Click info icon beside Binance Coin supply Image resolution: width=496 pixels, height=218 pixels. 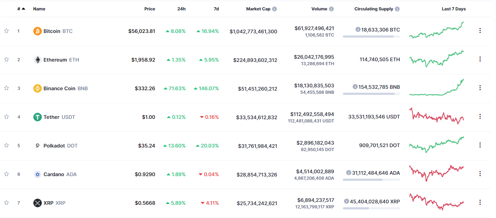point(355,87)
